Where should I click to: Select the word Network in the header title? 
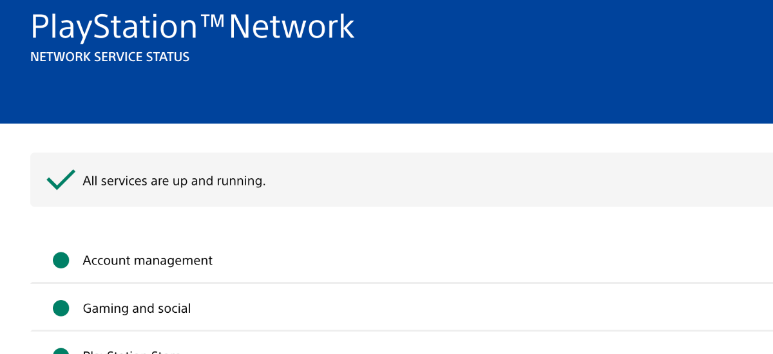point(291,27)
